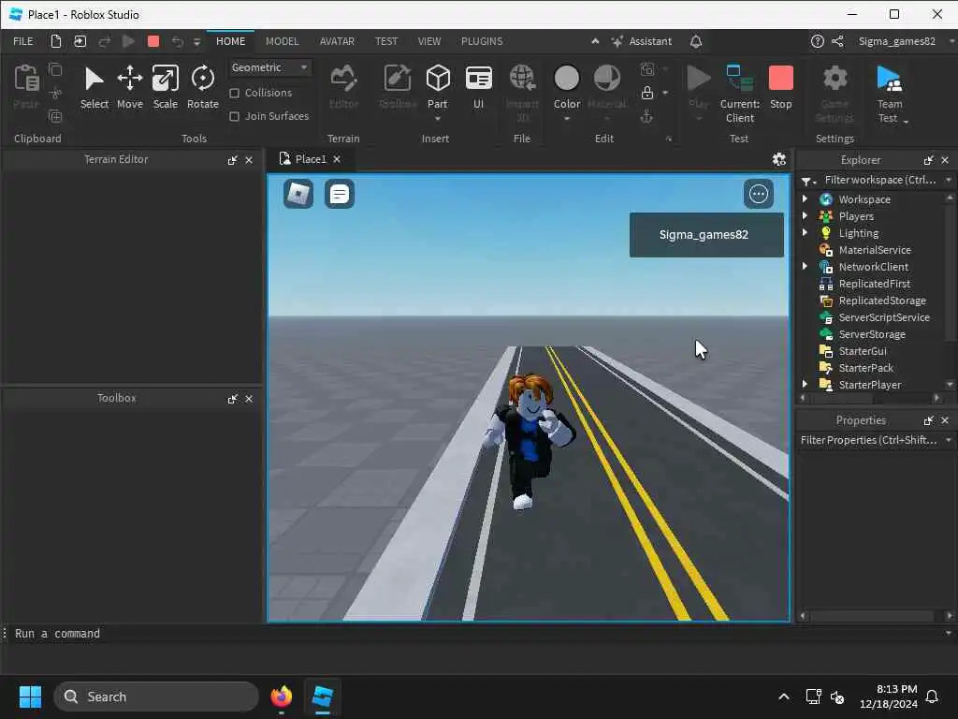Expand the Players node

805,216
